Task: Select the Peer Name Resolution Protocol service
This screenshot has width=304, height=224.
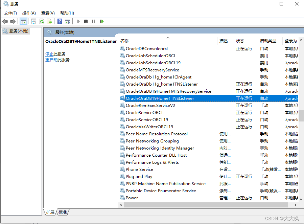Action: (209, 134)
